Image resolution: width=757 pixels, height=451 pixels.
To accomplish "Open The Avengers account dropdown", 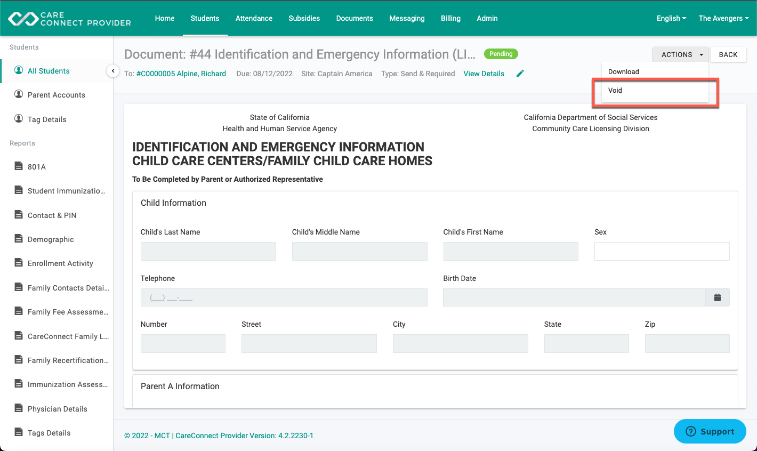I will coord(723,18).
